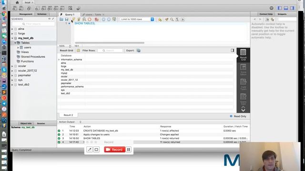305x171 pixels.
Task: Open the settings gear in top toolbar
Action: tap(272, 8)
